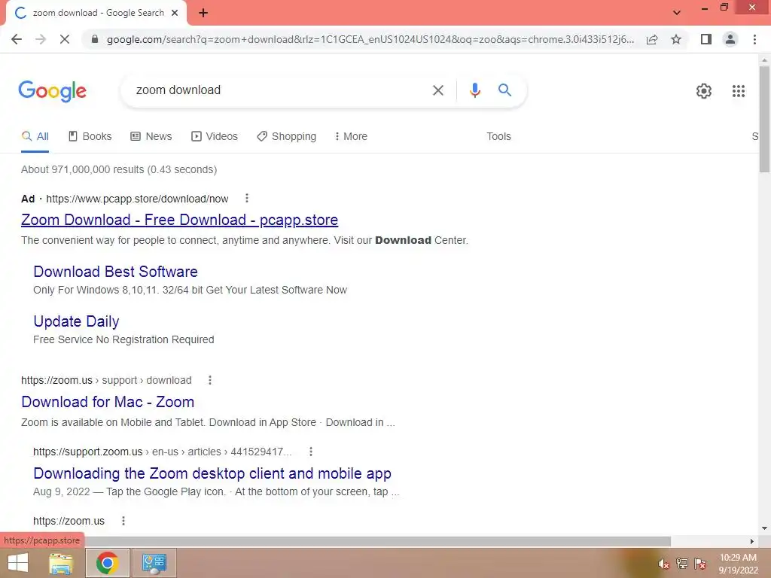Open tab search chevron in title bar

(677, 13)
